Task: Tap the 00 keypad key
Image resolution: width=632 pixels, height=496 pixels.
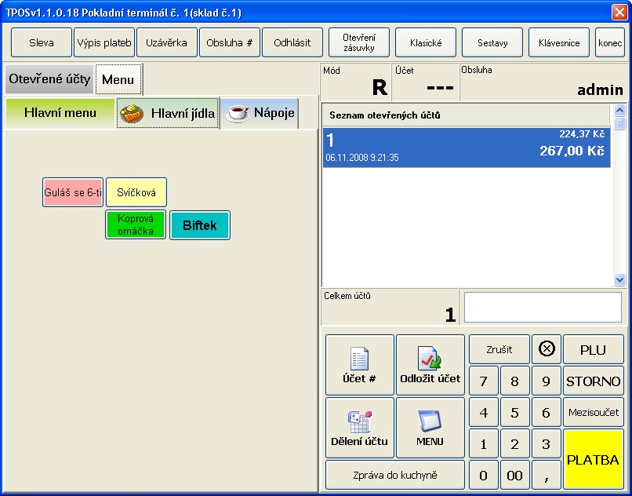Action: pyautogui.click(x=514, y=475)
